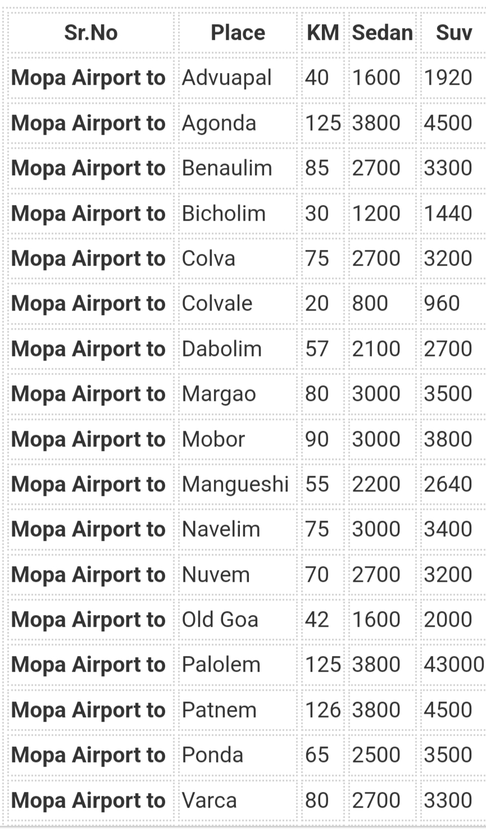Select the Place column header
This screenshot has height=829, width=486.
[x=238, y=33]
